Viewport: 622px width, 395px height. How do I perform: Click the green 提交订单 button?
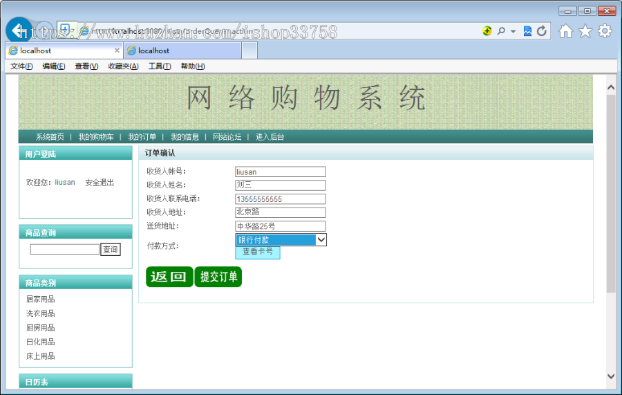point(218,277)
